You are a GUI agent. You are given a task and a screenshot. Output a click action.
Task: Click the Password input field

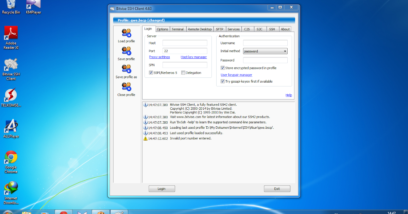(x=265, y=60)
